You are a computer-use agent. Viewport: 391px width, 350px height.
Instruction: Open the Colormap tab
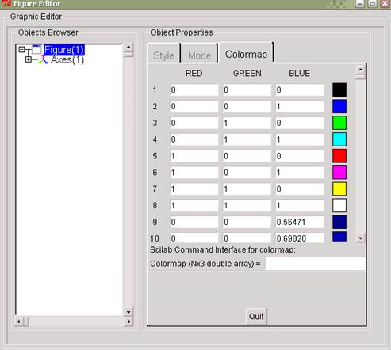tap(246, 55)
